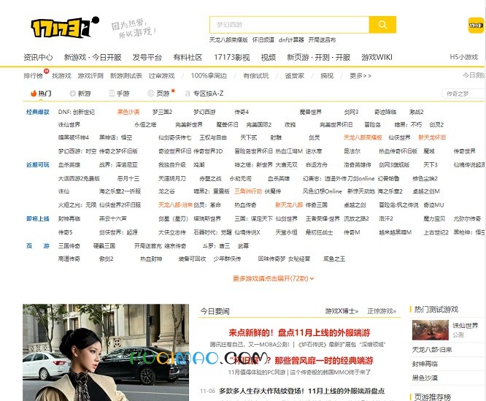Screen dimensions: 486x401
Task: Open 17173影视 section
Action: click(231, 58)
